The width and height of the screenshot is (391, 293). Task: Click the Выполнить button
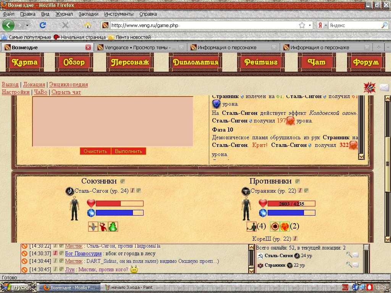coord(128,151)
